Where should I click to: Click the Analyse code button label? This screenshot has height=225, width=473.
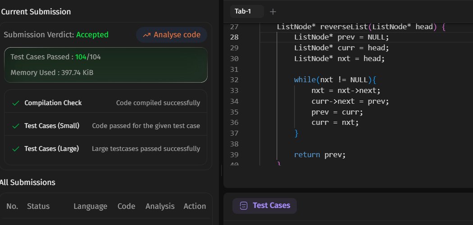[x=177, y=35]
